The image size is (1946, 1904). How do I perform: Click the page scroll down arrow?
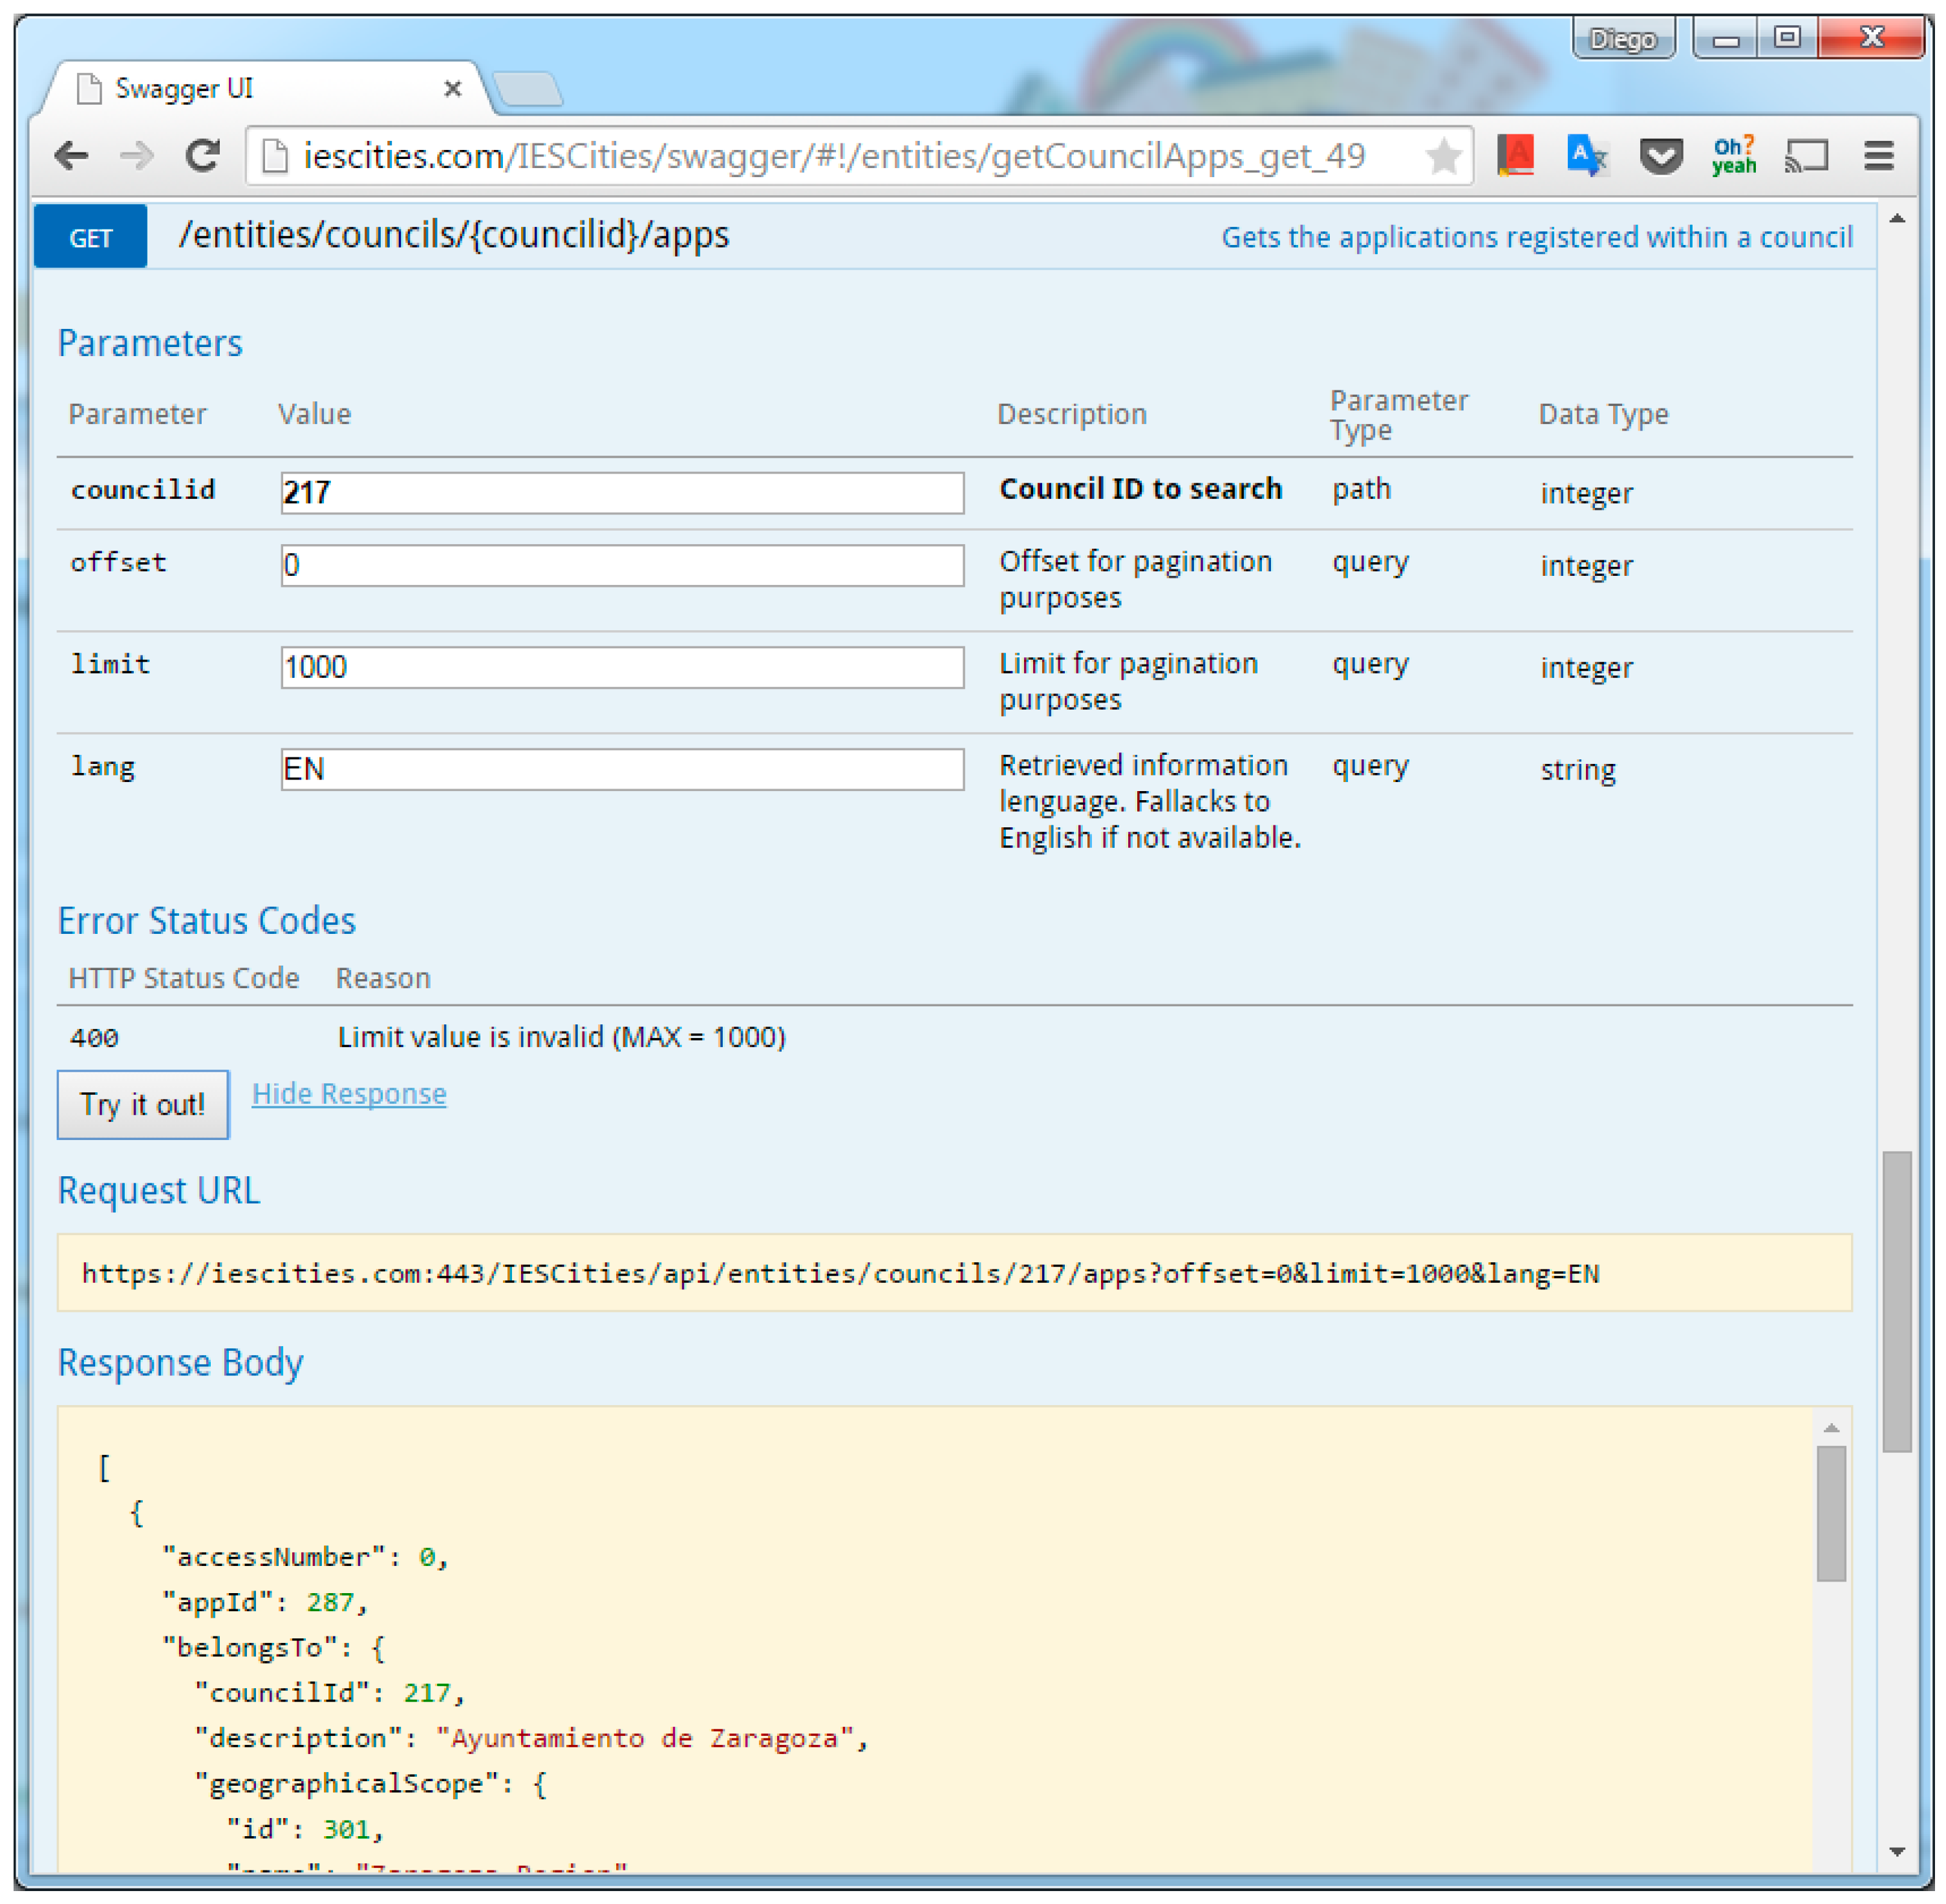point(1896,1852)
